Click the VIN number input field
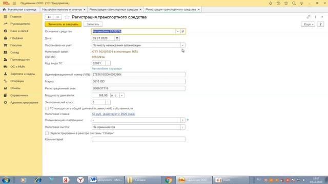Image resolution: width=328 pixels, height=184 pixels. pos(138,75)
